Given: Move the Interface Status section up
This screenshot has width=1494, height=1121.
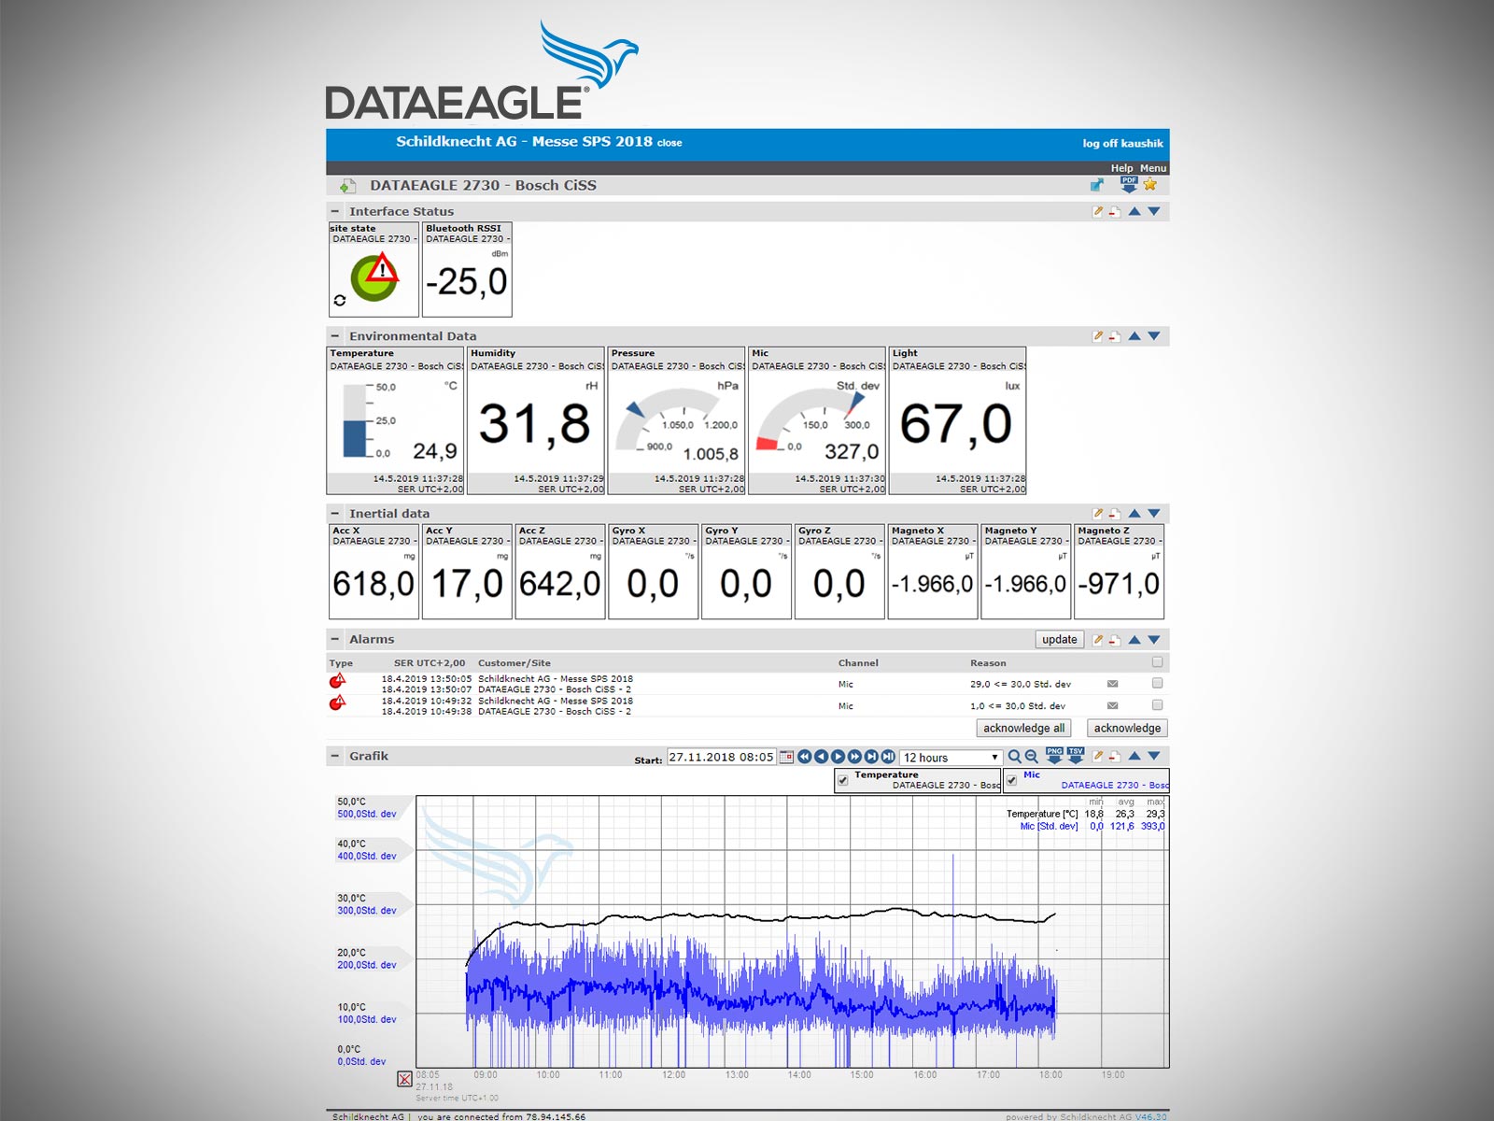Looking at the screenshot, I should pyautogui.click(x=1135, y=211).
